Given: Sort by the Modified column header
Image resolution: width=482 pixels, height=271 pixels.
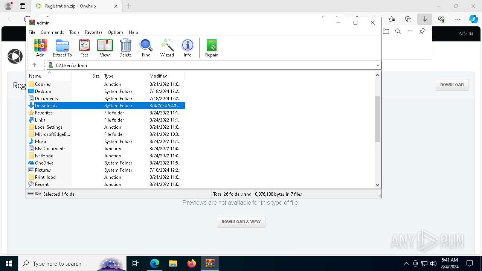Looking at the screenshot, I should tap(166, 76).
